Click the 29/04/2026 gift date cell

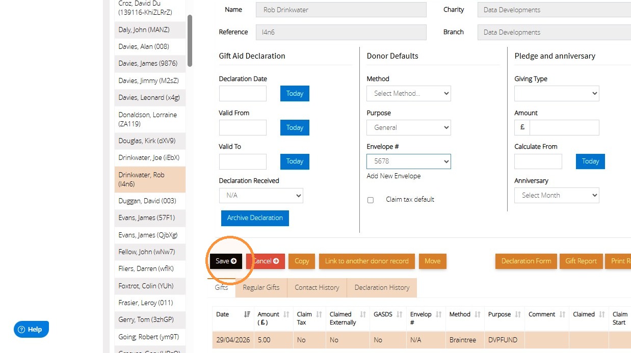233,340
